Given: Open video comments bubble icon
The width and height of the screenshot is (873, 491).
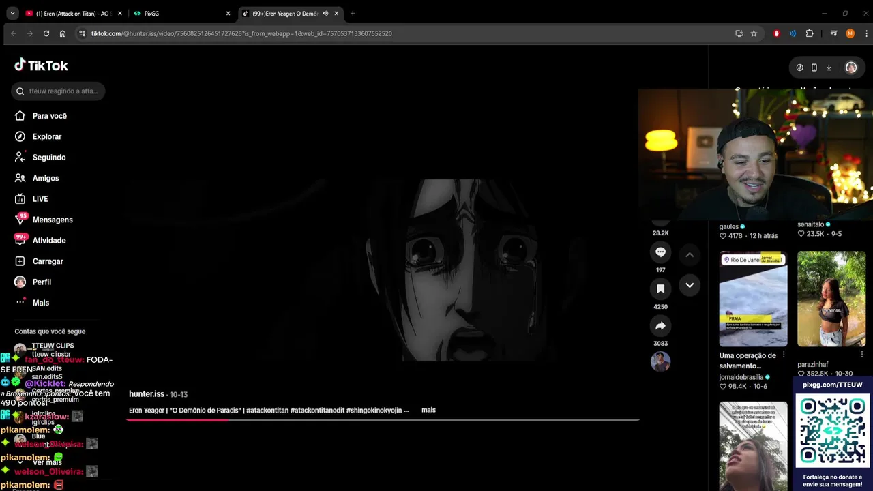Looking at the screenshot, I should [660, 252].
